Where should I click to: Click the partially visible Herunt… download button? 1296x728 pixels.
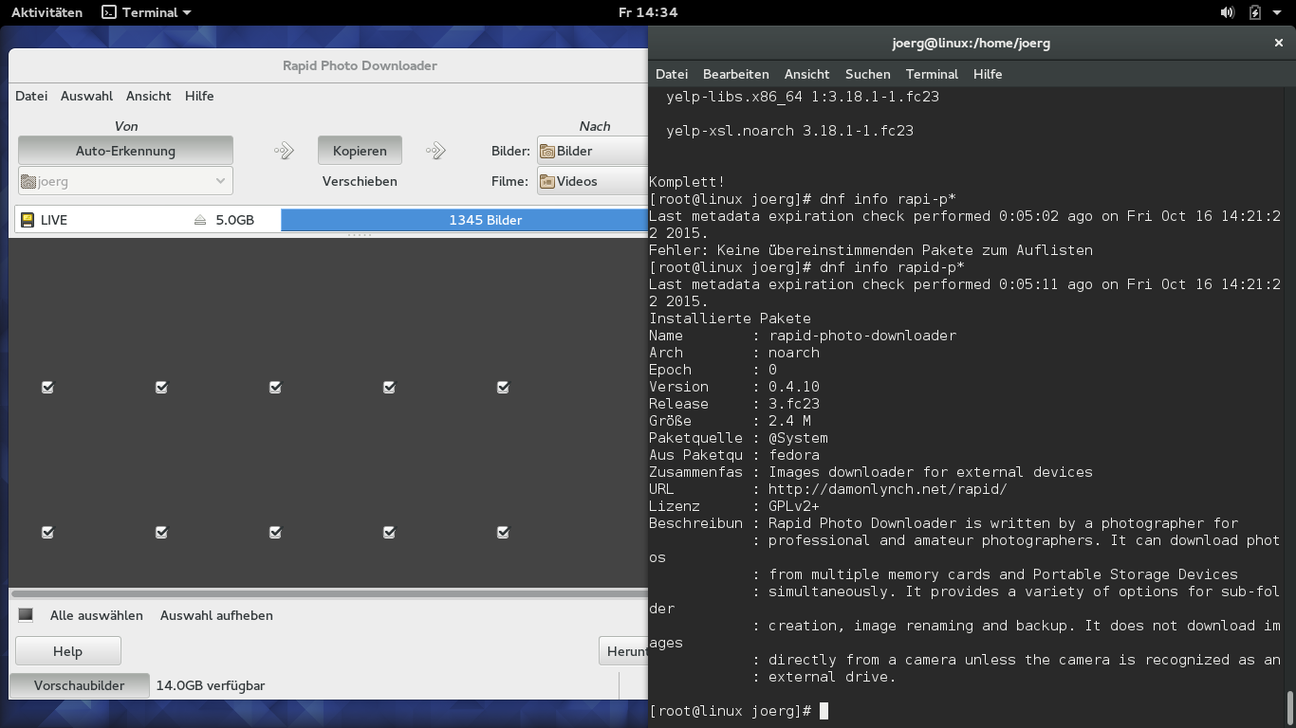(623, 651)
